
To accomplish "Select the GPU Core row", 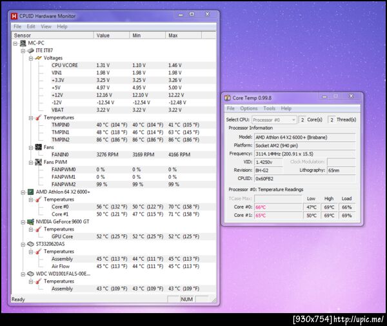I will pos(134,237).
